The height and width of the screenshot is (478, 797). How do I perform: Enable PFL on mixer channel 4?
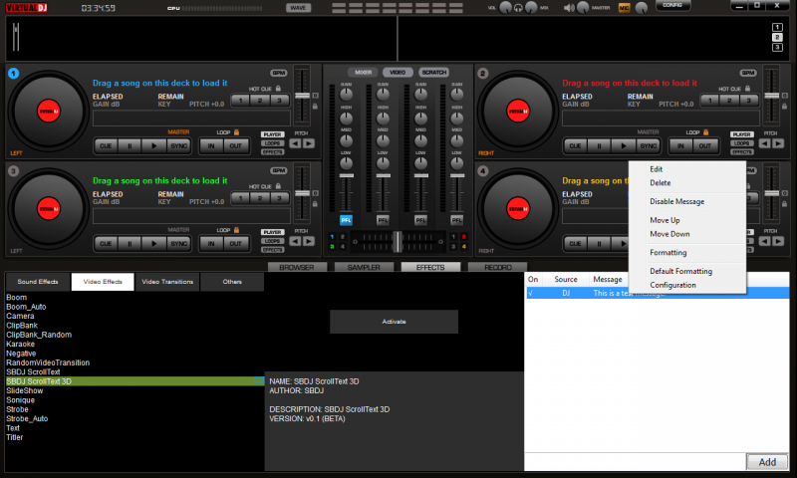(457, 220)
